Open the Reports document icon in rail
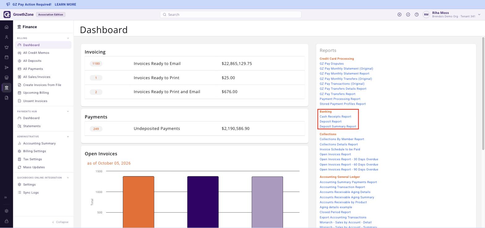485x228 pixels. [6, 98]
